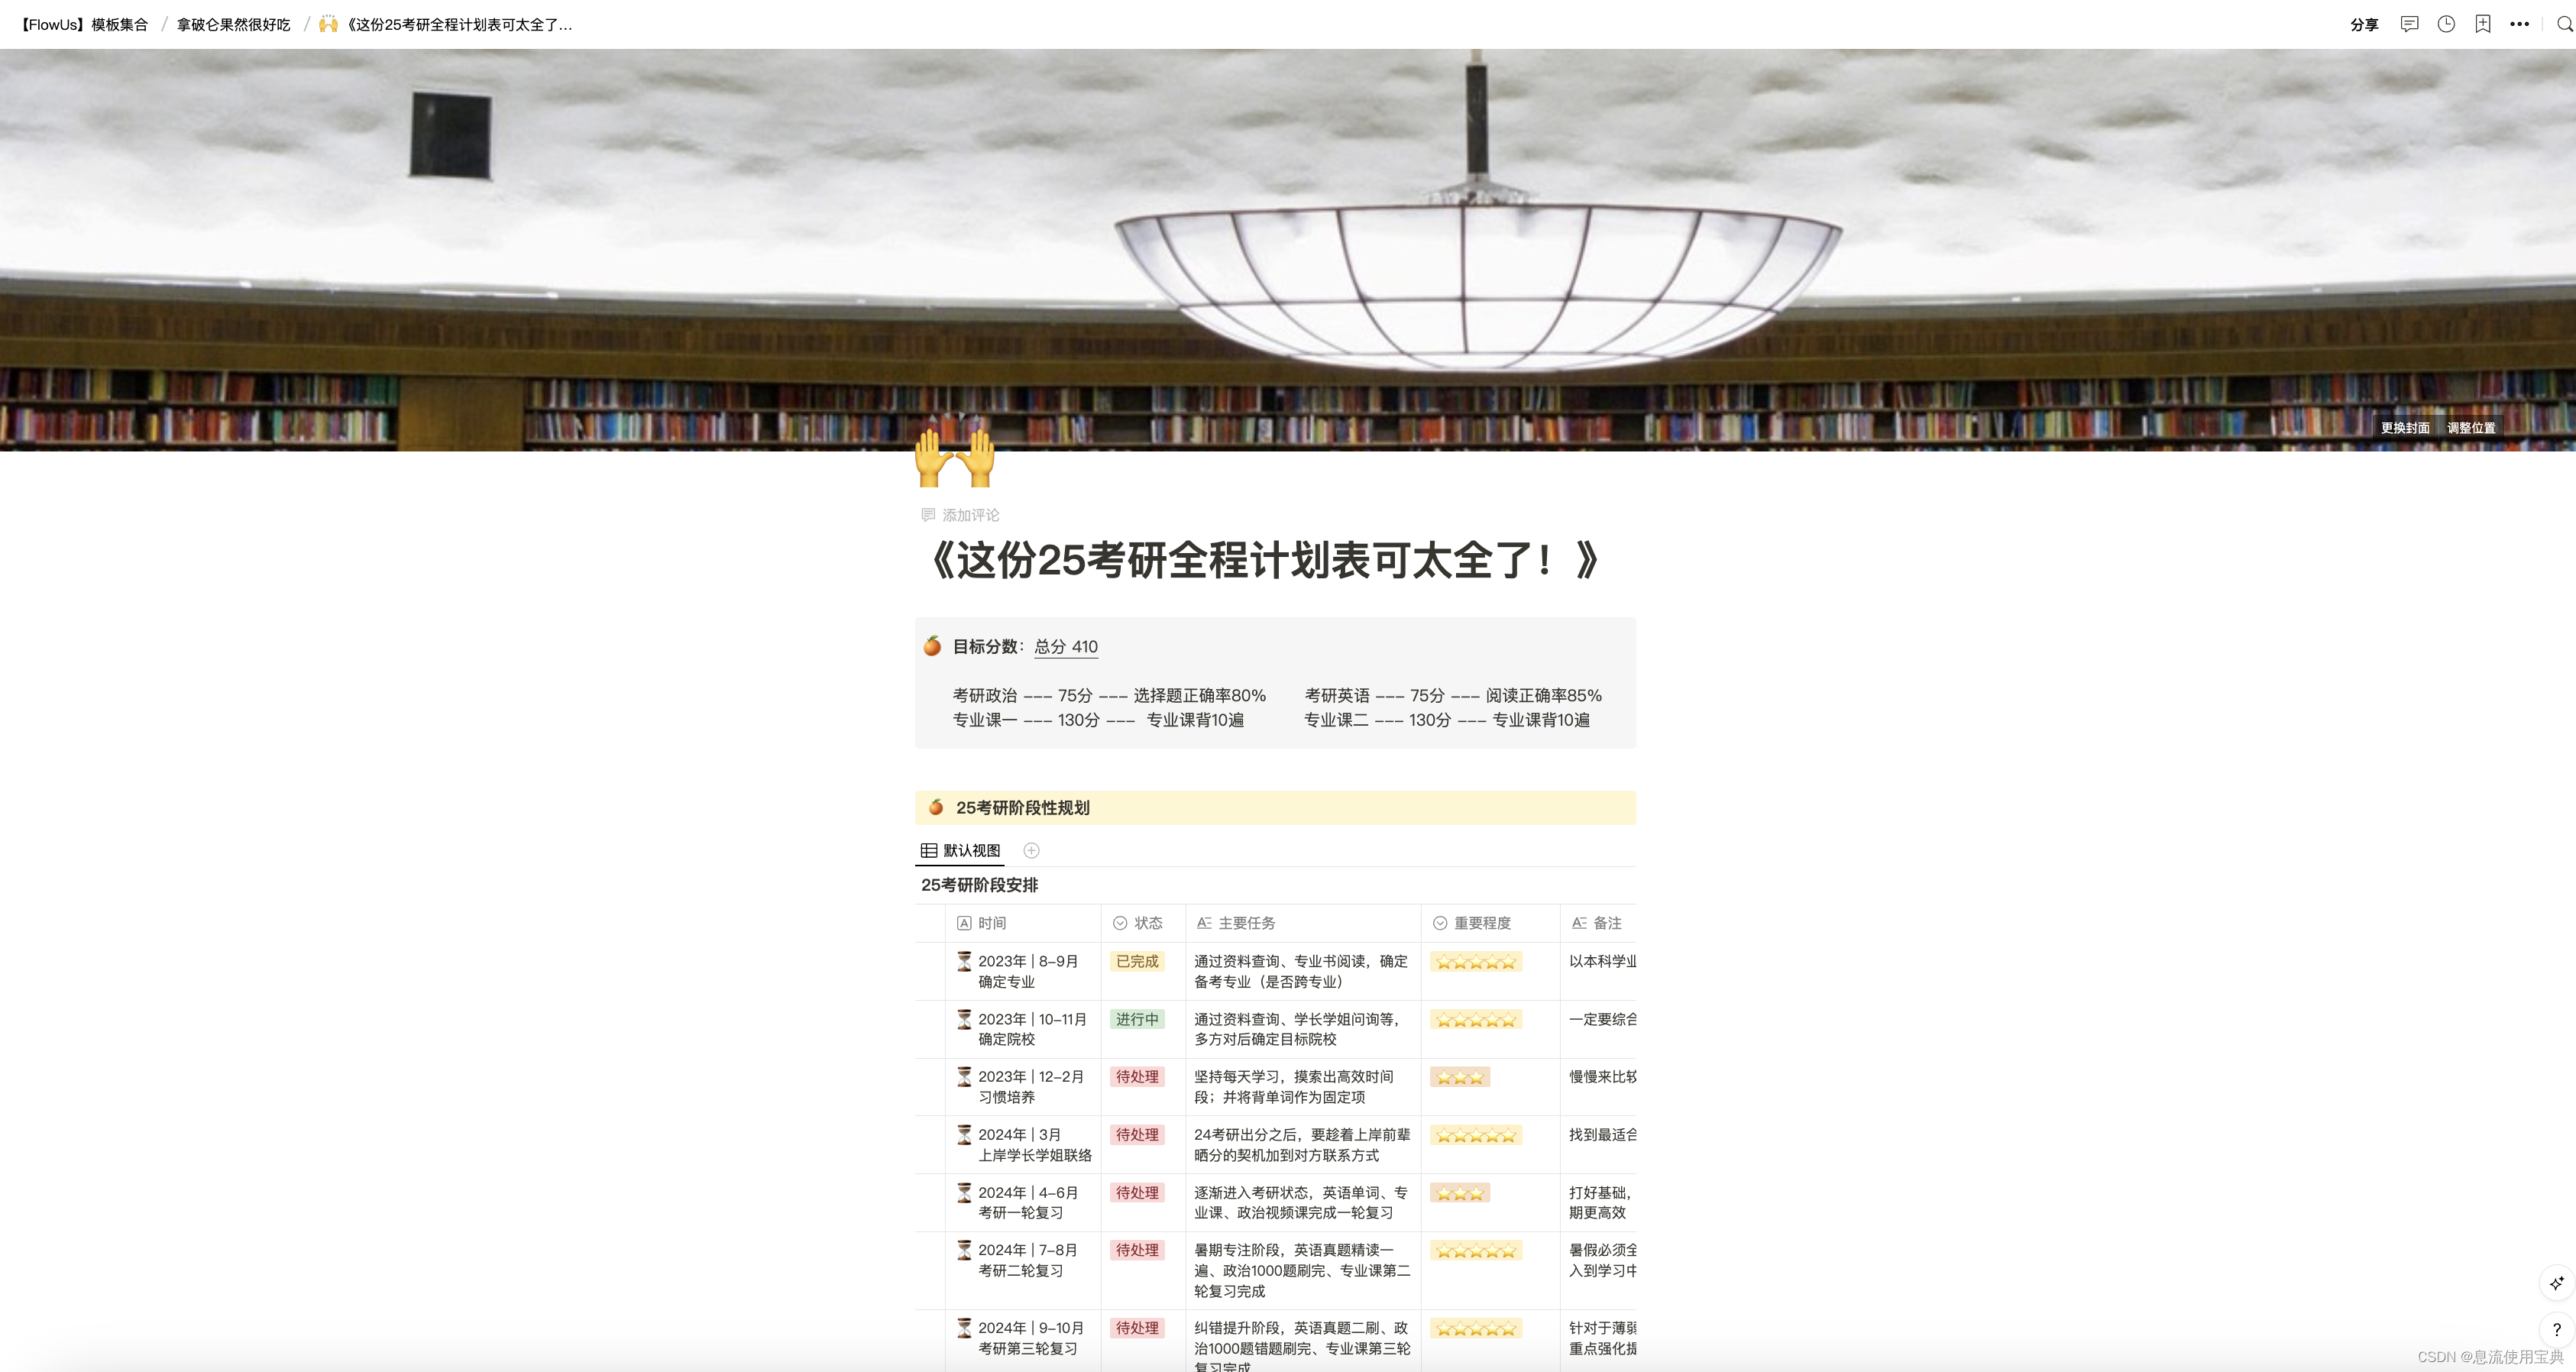
Task: Open the 已完成 status tag dropdown
Action: point(1137,961)
